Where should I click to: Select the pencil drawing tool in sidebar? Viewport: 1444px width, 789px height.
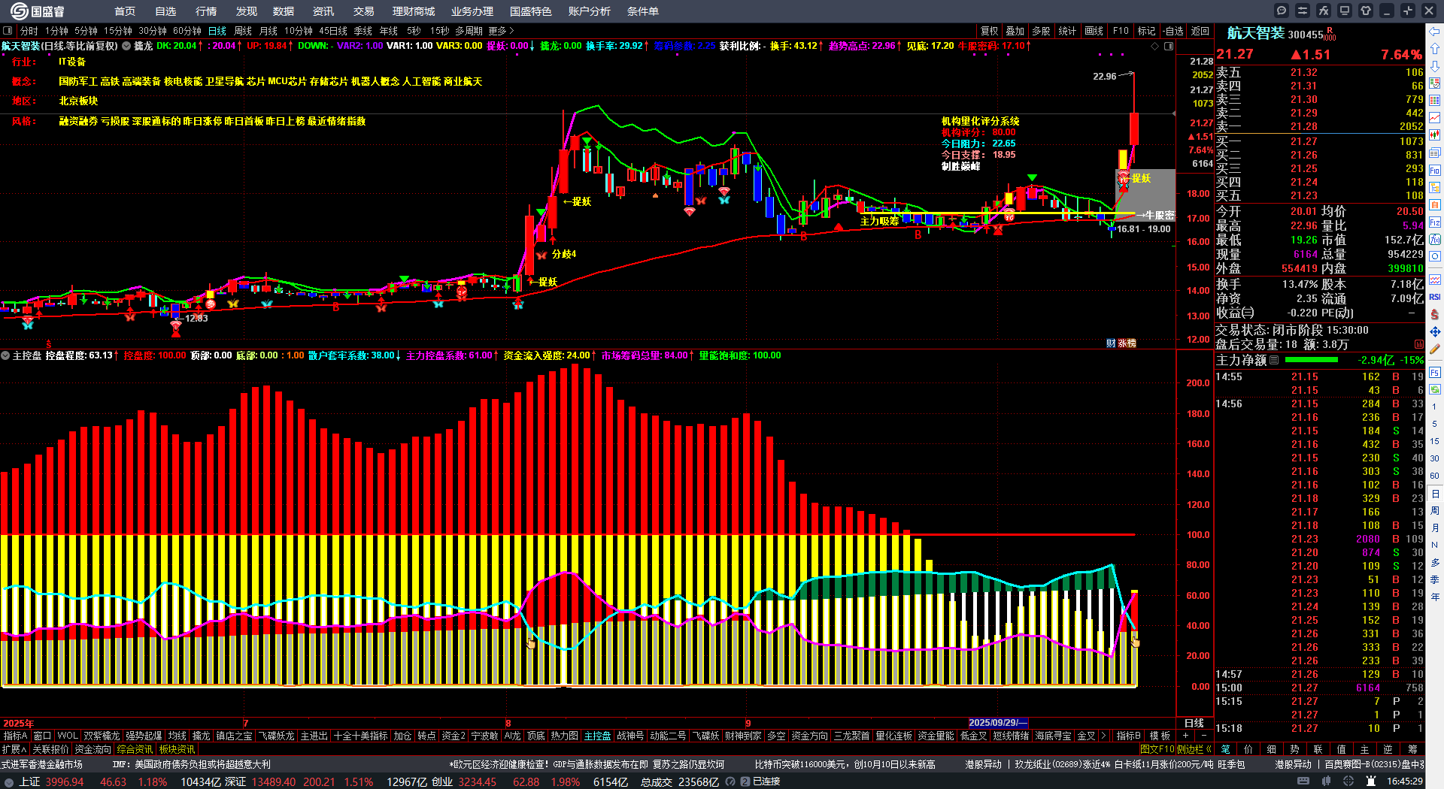[x=1435, y=349]
